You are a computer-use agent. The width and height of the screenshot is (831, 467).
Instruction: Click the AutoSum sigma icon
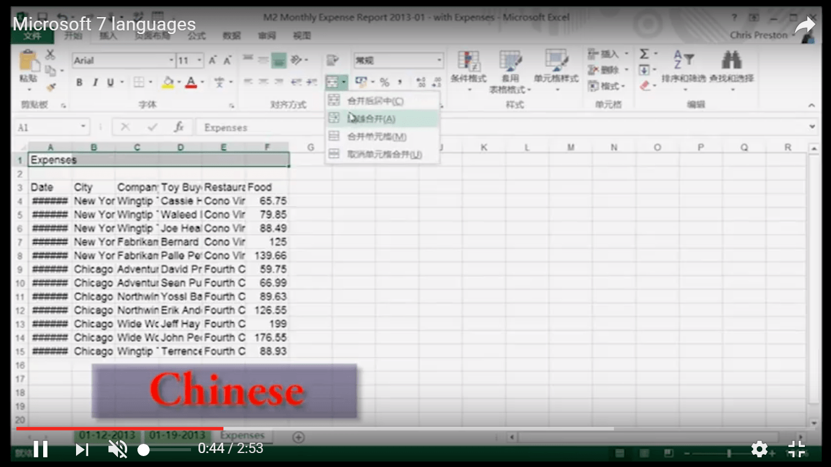[x=644, y=55]
